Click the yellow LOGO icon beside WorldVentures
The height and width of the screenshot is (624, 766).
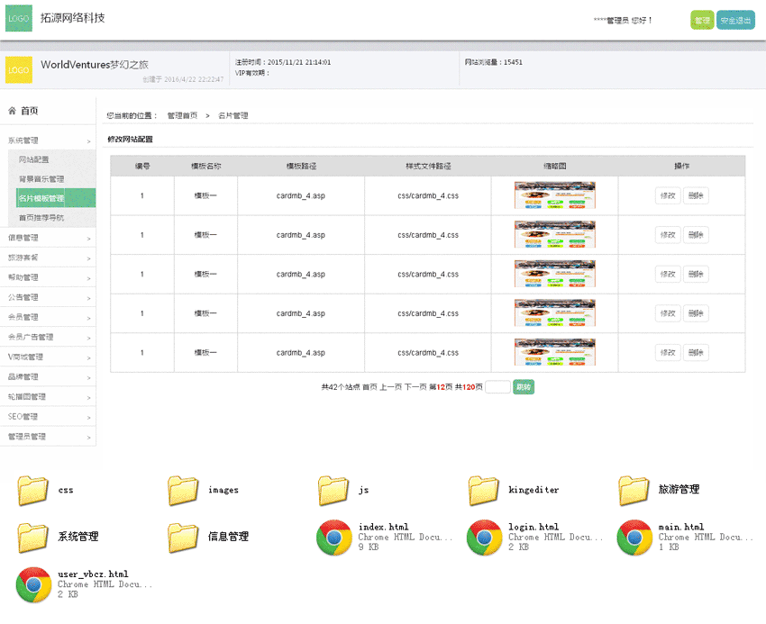pos(19,70)
